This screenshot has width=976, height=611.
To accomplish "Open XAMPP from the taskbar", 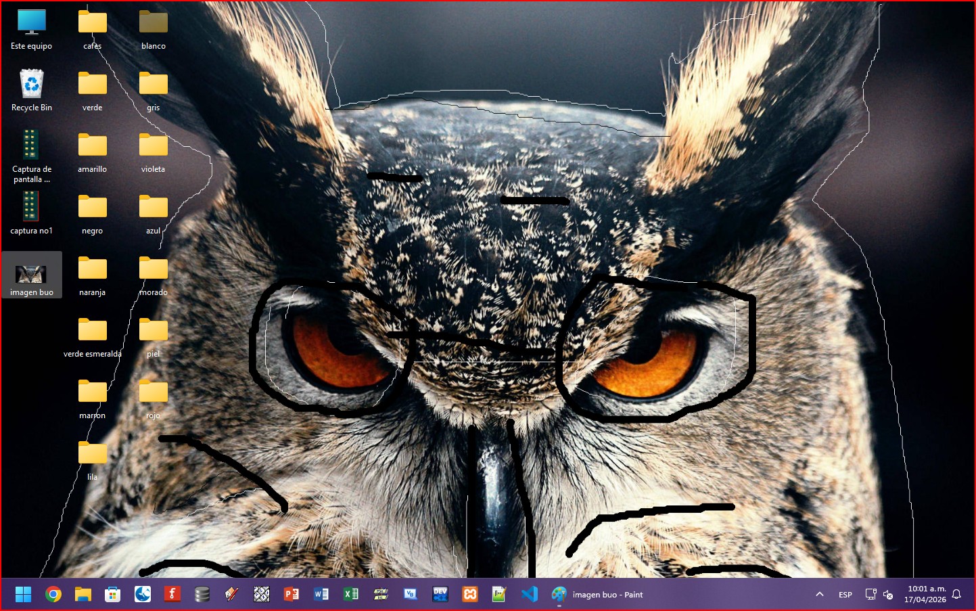I will [x=470, y=595].
